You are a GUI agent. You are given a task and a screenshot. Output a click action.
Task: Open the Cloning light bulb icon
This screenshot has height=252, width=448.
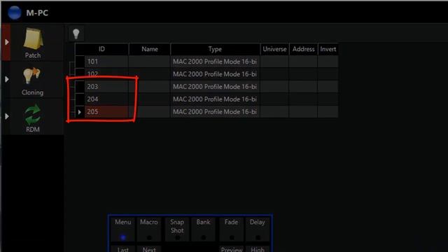(31, 76)
